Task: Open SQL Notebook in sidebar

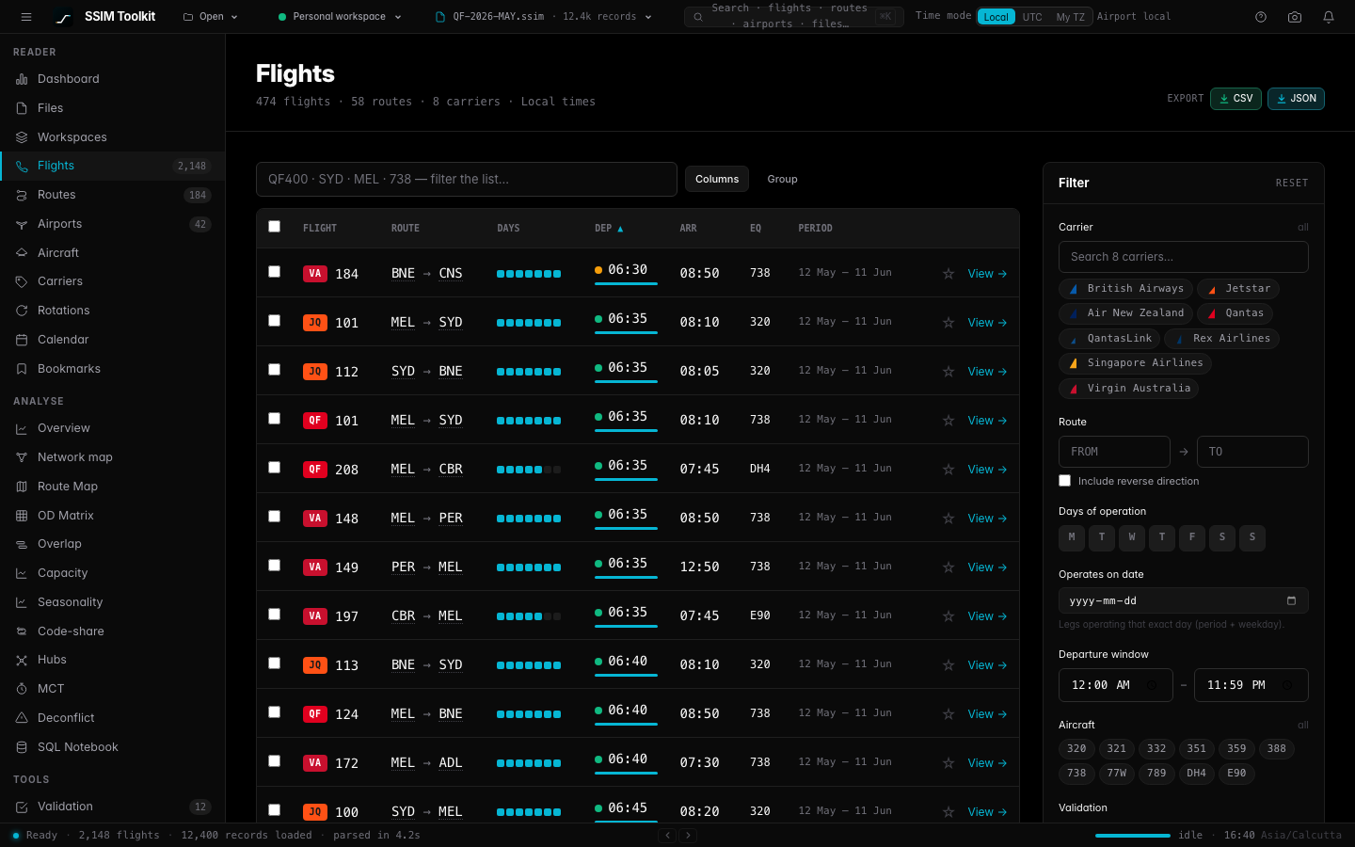Action: tap(112, 747)
